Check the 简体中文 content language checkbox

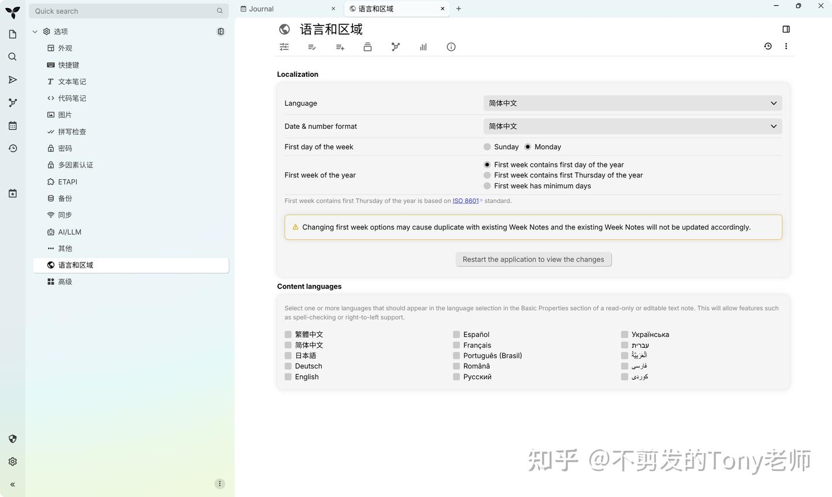click(x=288, y=344)
